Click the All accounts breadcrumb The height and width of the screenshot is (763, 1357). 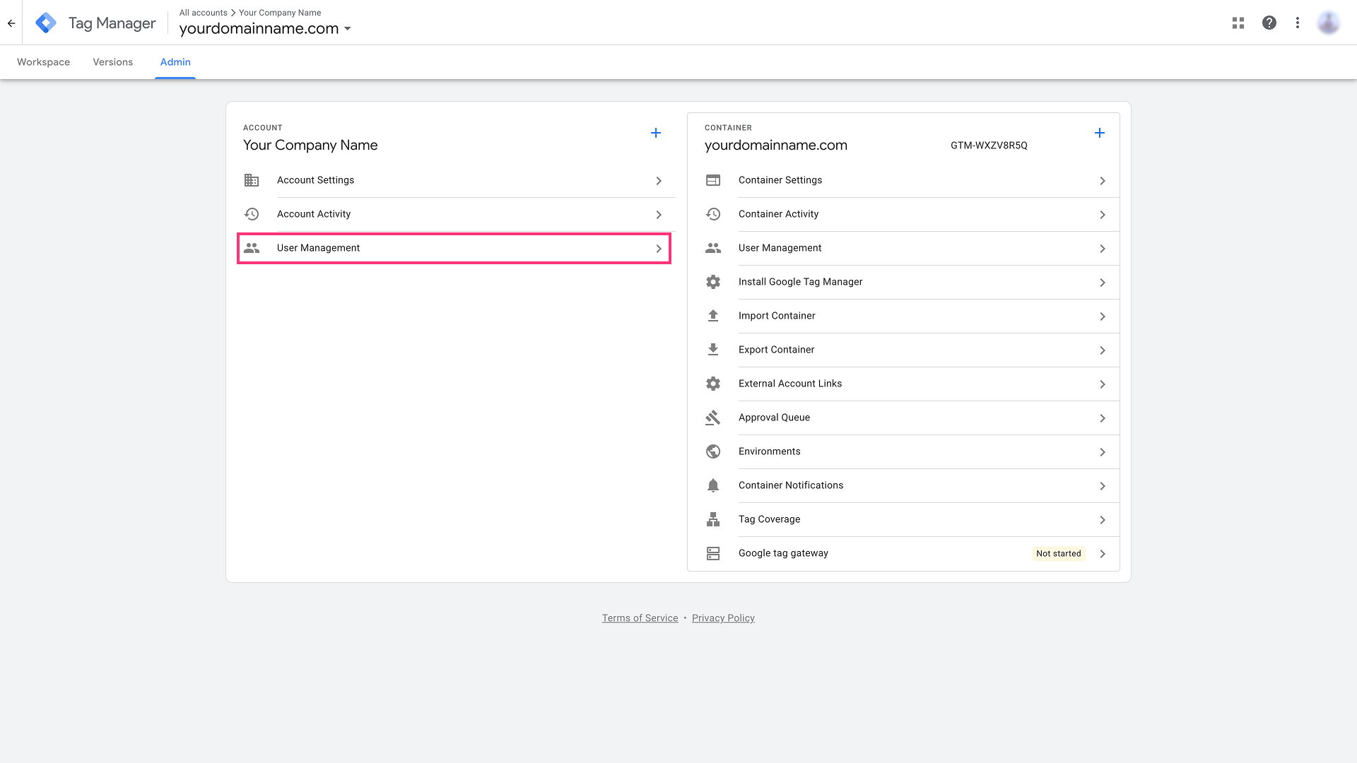click(203, 13)
